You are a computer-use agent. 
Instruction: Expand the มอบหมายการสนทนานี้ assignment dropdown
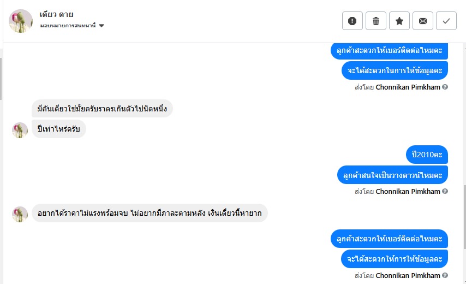(72, 26)
